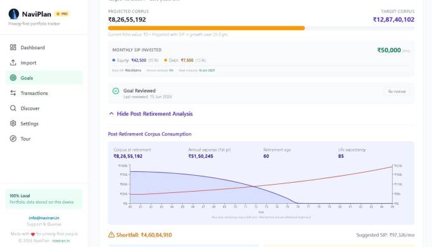Click life expectancy value 85
The image size is (432, 247).
click(341, 156)
